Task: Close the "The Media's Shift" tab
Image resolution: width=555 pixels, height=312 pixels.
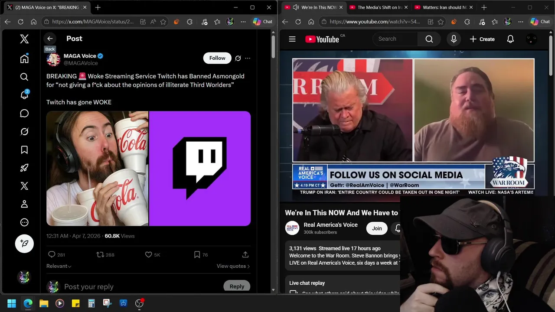Action: pyautogui.click(x=406, y=7)
